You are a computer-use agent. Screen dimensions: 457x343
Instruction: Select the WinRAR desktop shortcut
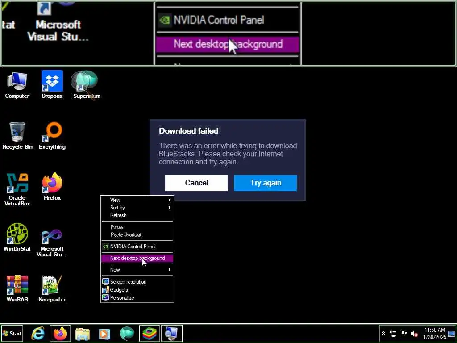tap(17, 289)
